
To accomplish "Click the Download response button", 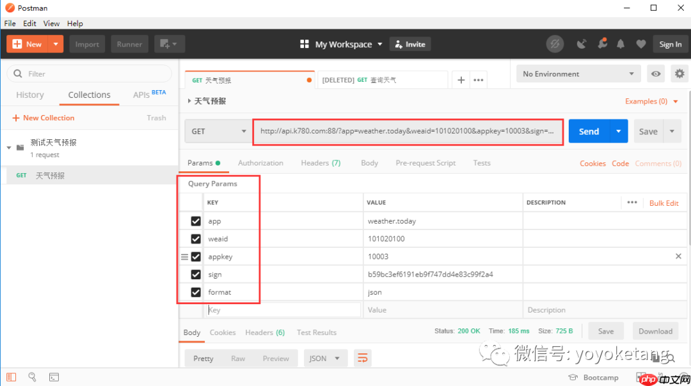I will coord(655,332).
